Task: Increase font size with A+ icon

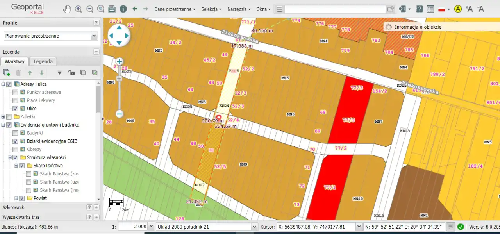Action: (x=469, y=9)
